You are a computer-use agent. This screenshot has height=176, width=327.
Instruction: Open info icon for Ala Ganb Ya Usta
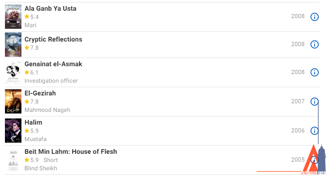[x=314, y=17]
